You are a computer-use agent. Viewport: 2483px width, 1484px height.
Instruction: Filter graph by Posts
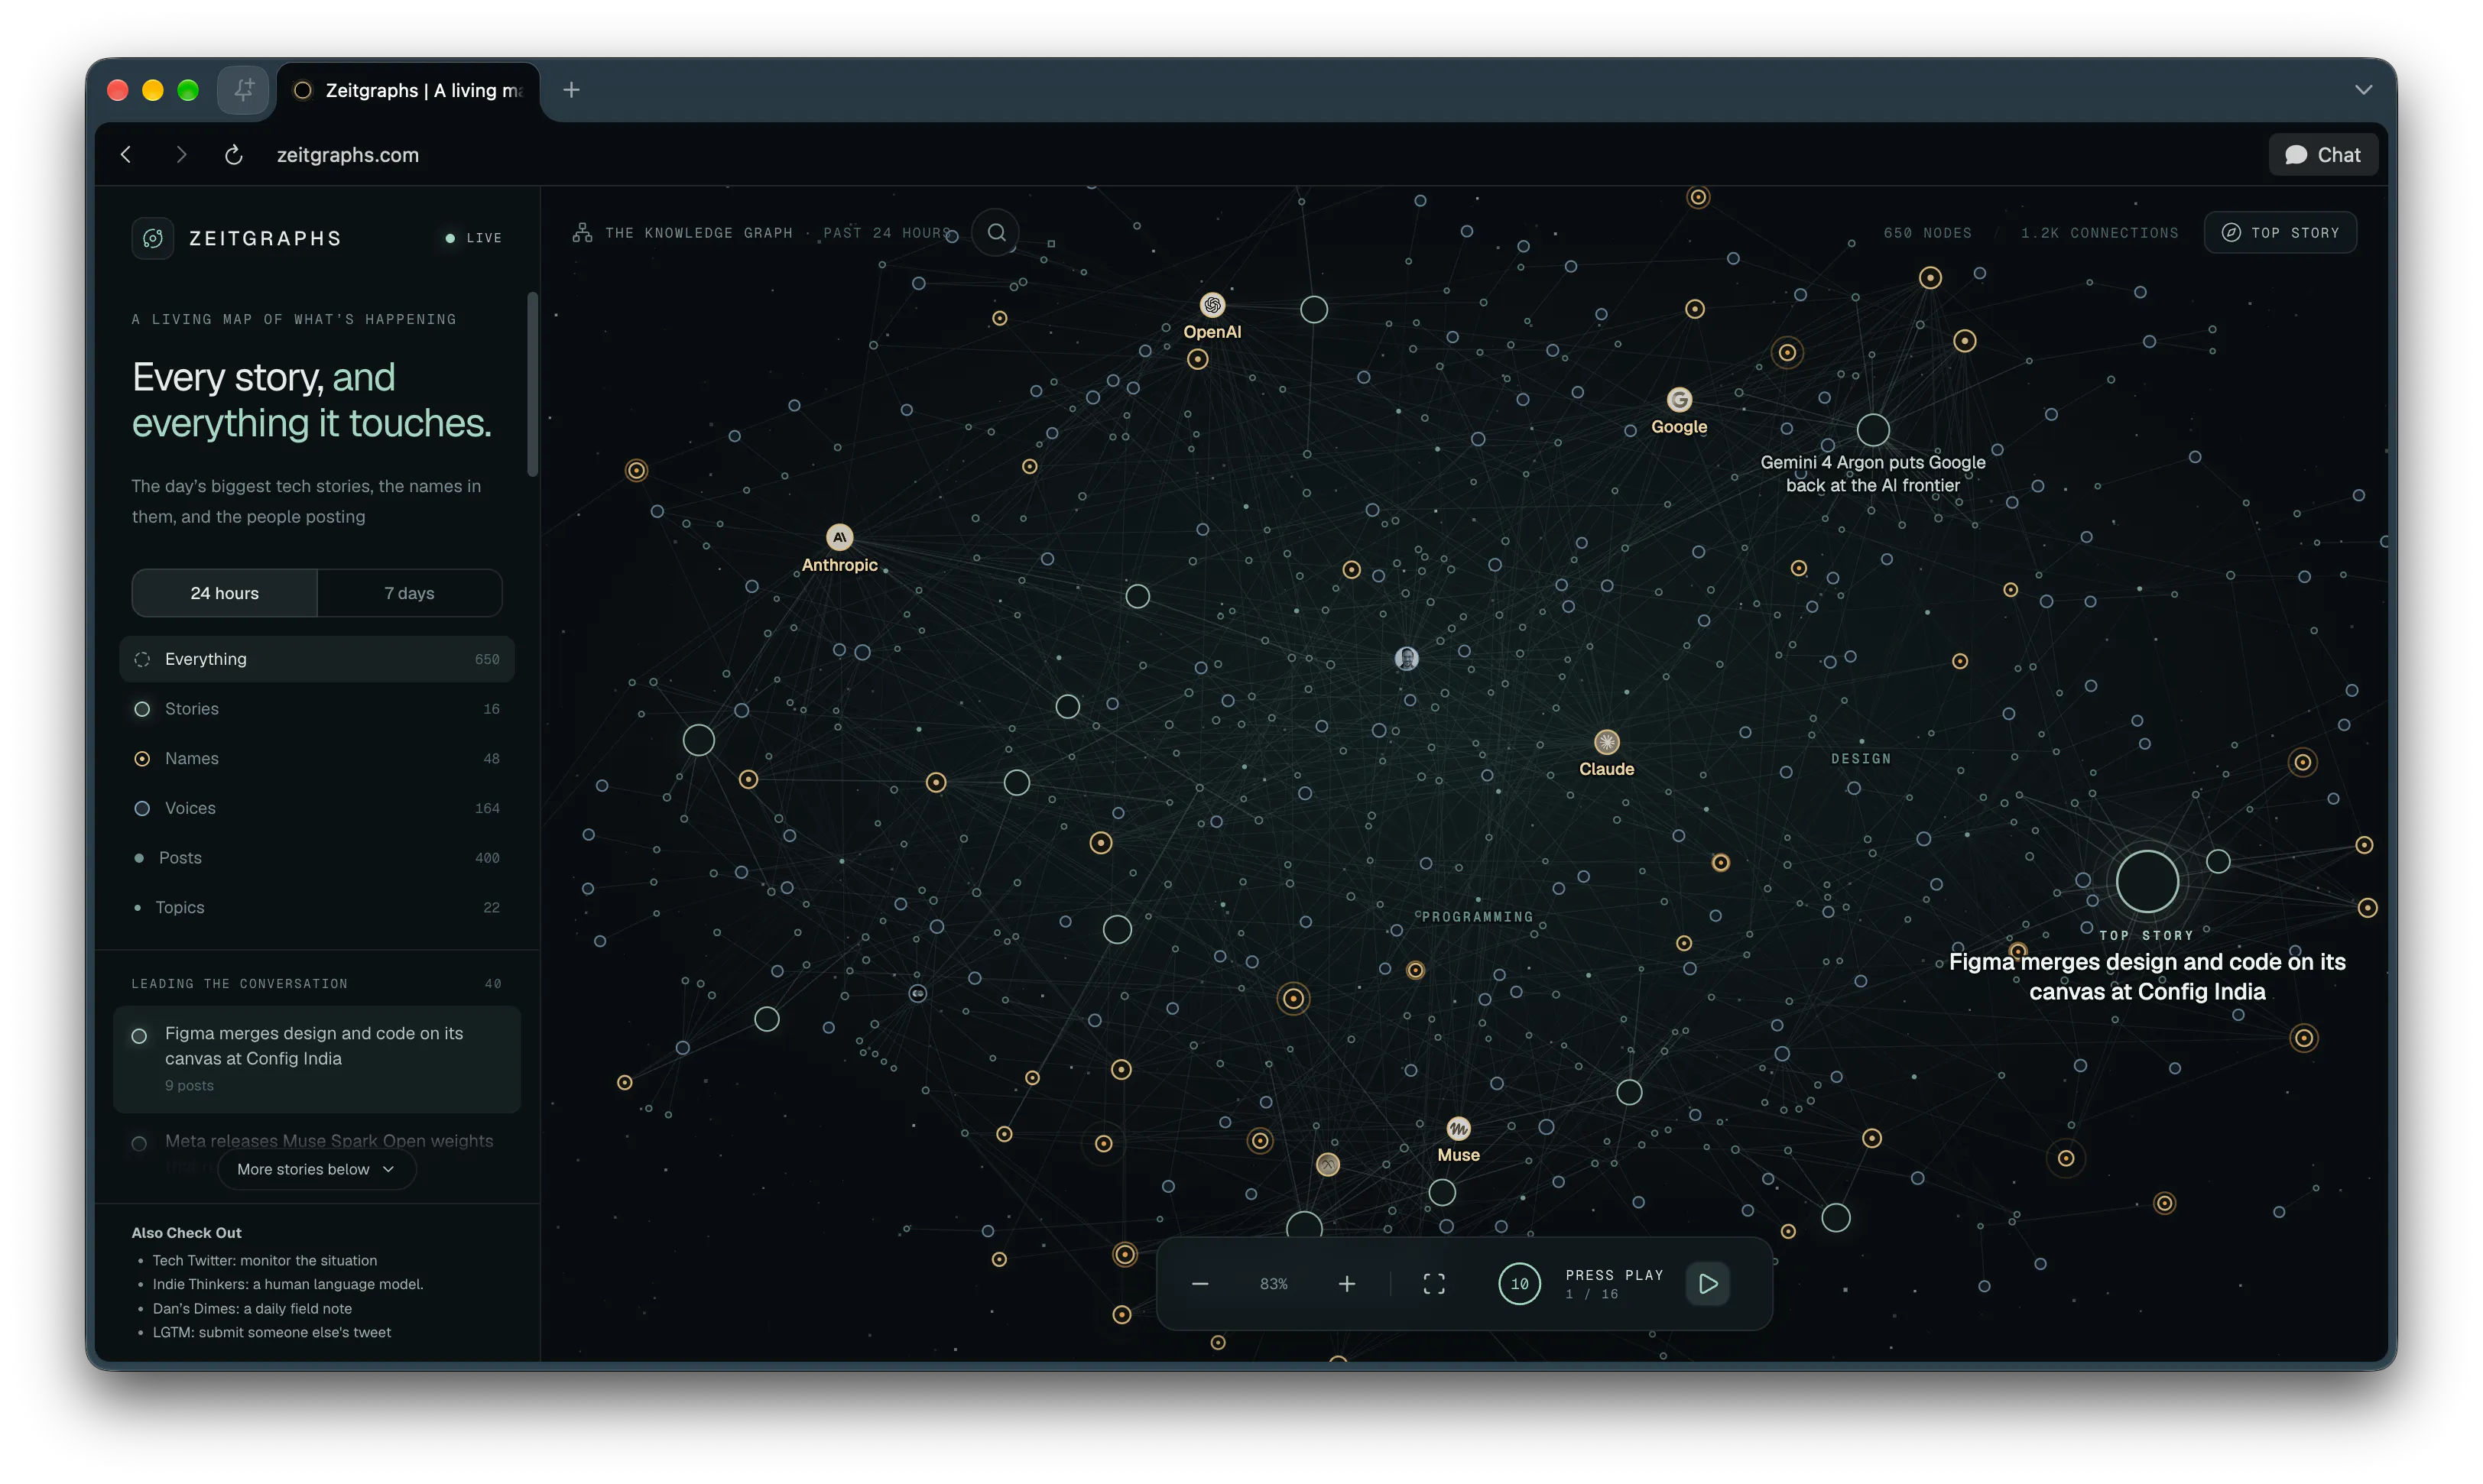pyautogui.click(x=317, y=858)
